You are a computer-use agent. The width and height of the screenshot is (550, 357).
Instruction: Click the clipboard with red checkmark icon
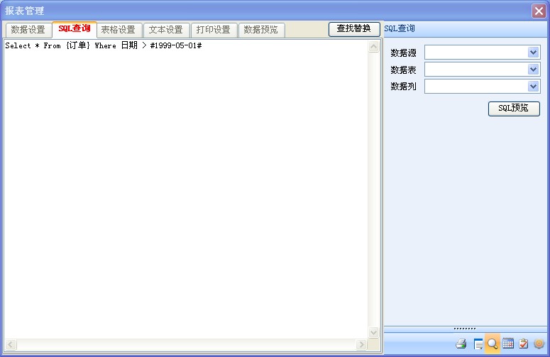click(524, 344)
